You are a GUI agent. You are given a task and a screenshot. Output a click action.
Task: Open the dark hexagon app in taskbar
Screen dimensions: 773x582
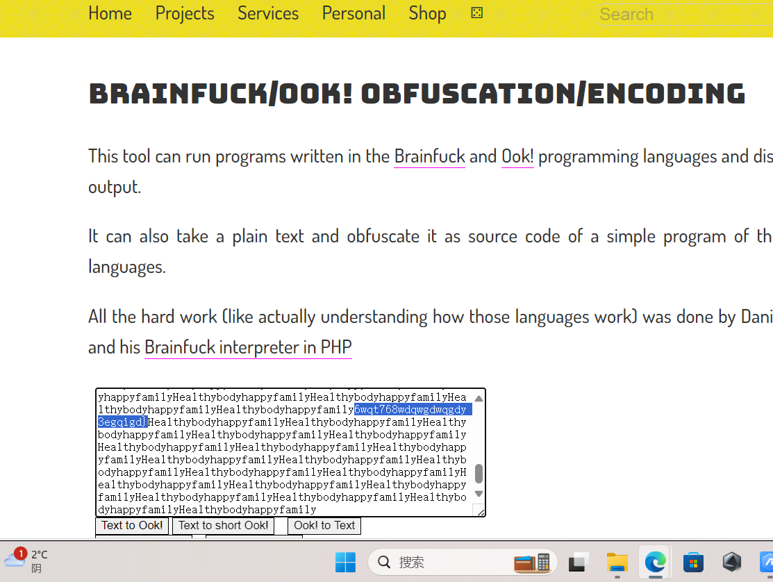[731, 562]
